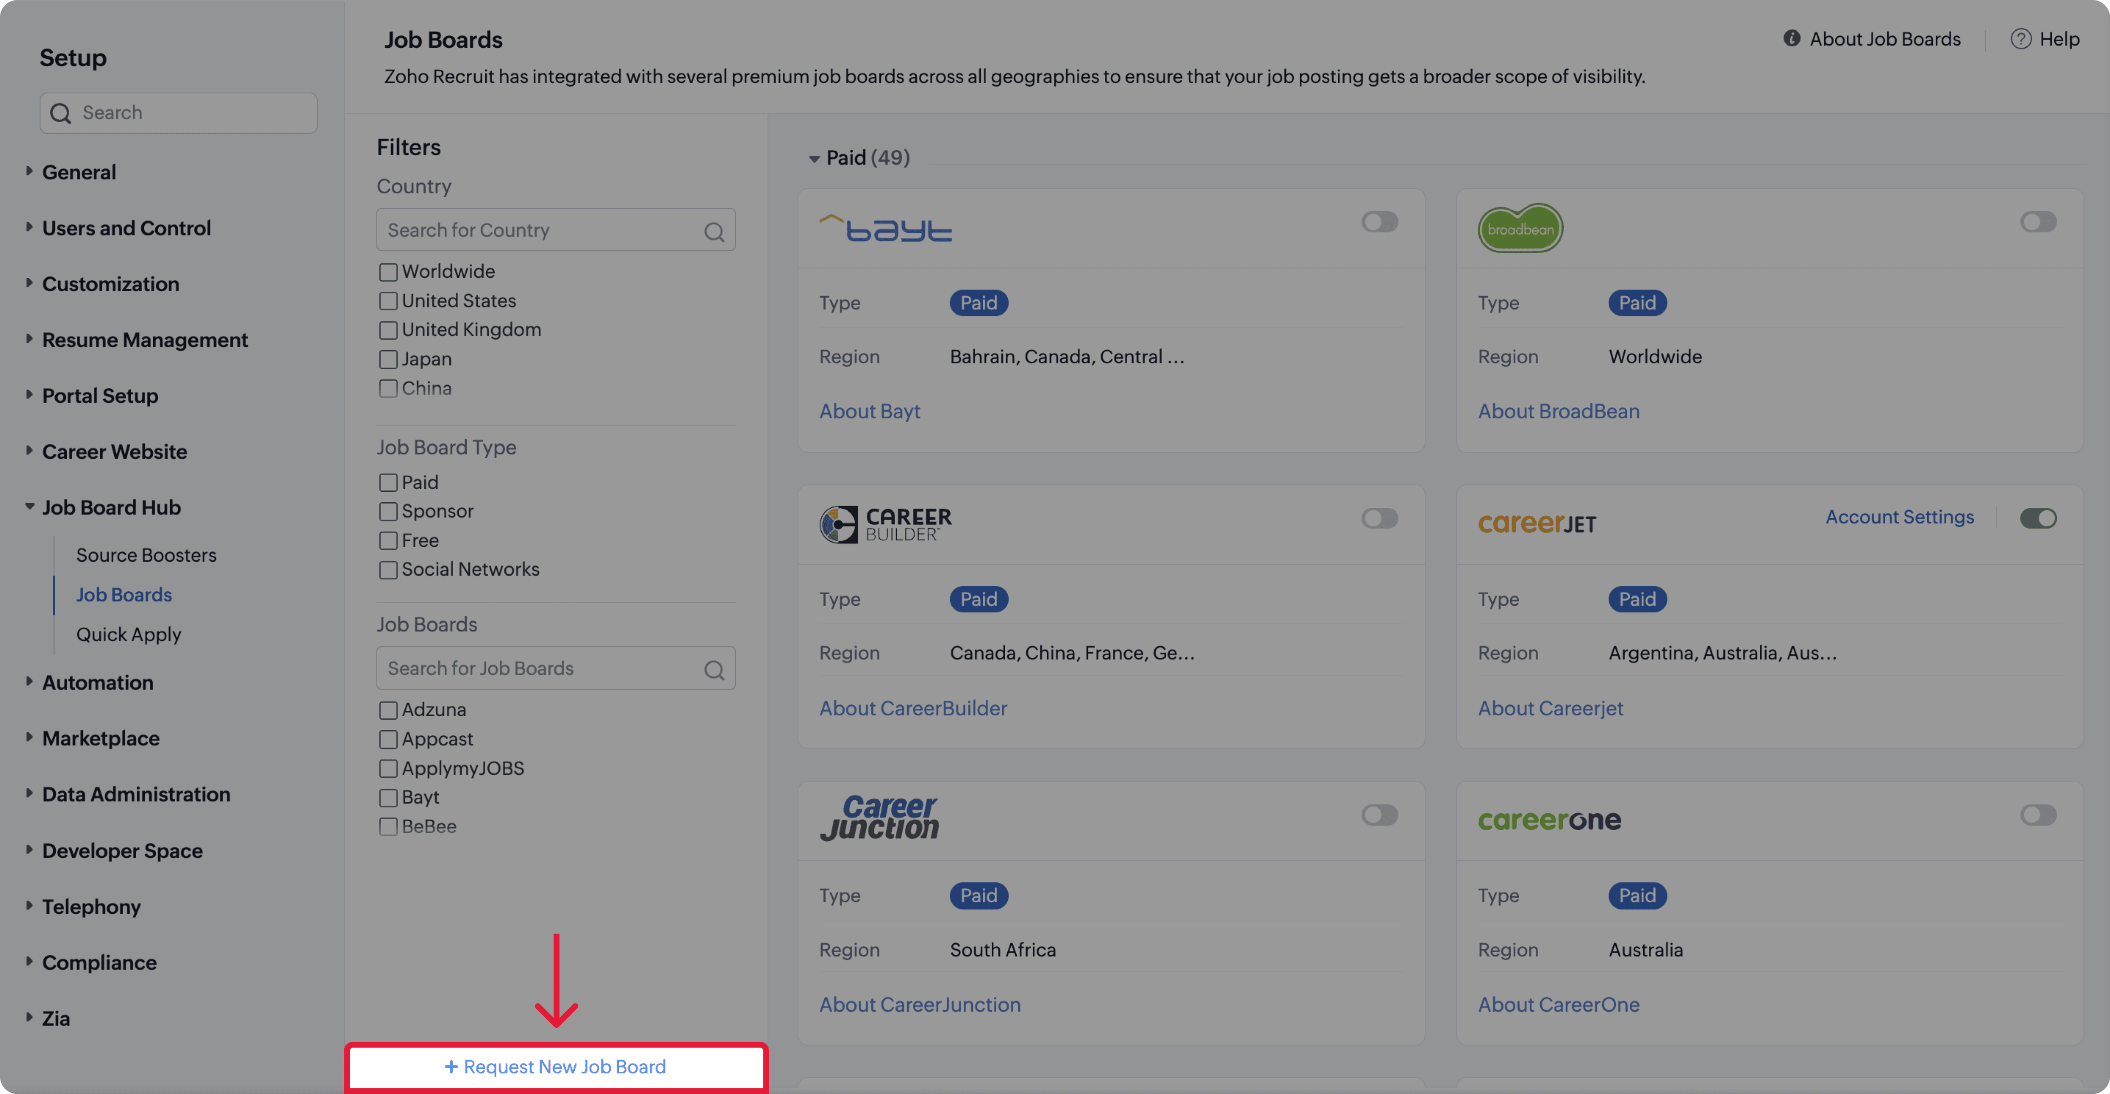Screen dimensions: 2110x1094
Task: Open Careerjet Account Settings link
Action: tap(1899, 517)
